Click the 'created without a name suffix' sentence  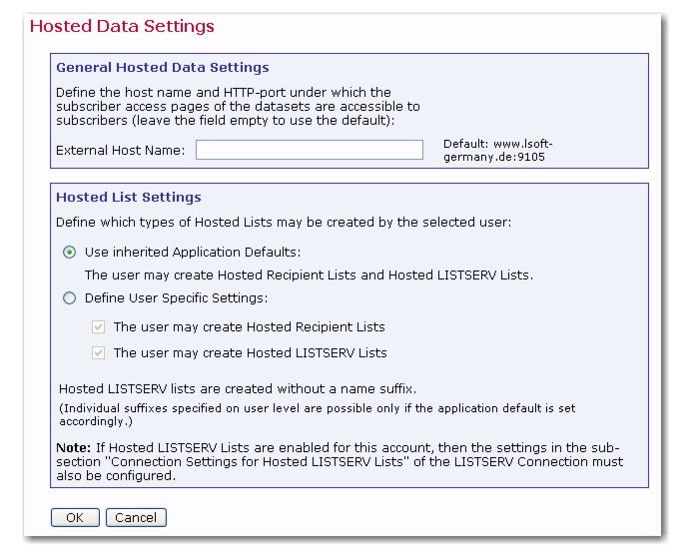(238, 389)
